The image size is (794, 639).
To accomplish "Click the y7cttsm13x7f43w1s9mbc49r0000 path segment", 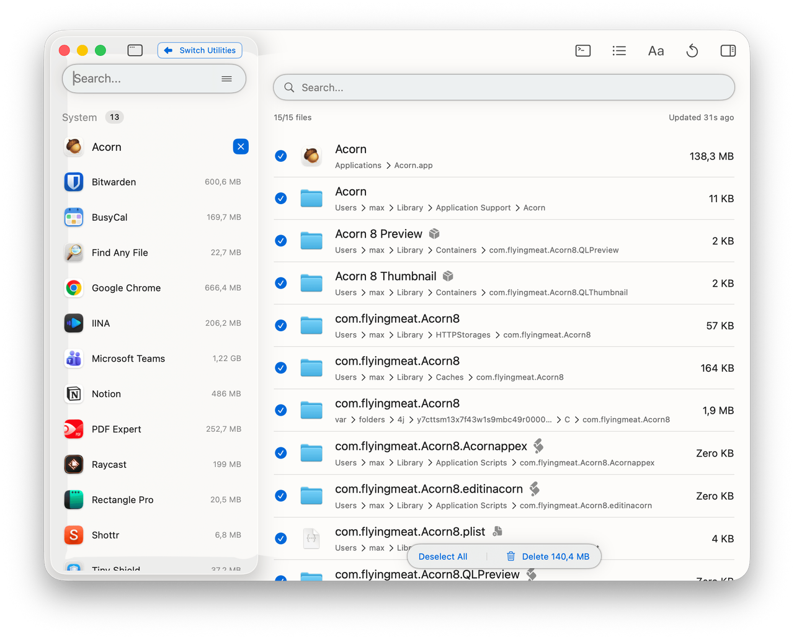I will click(x=484, y=419).
